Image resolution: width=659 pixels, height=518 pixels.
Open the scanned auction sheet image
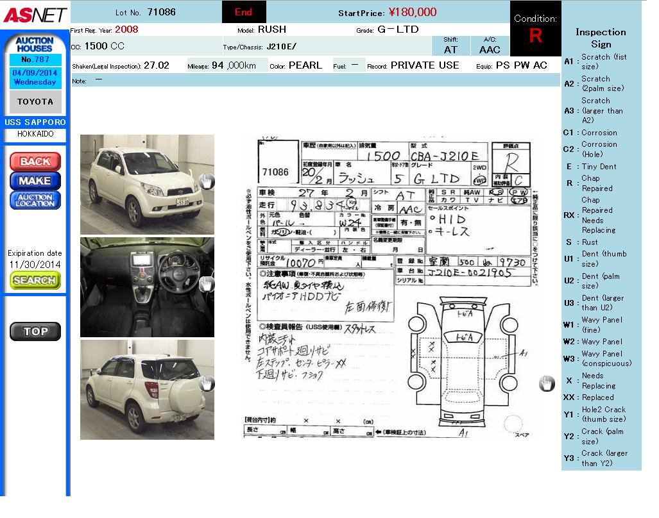391,288
